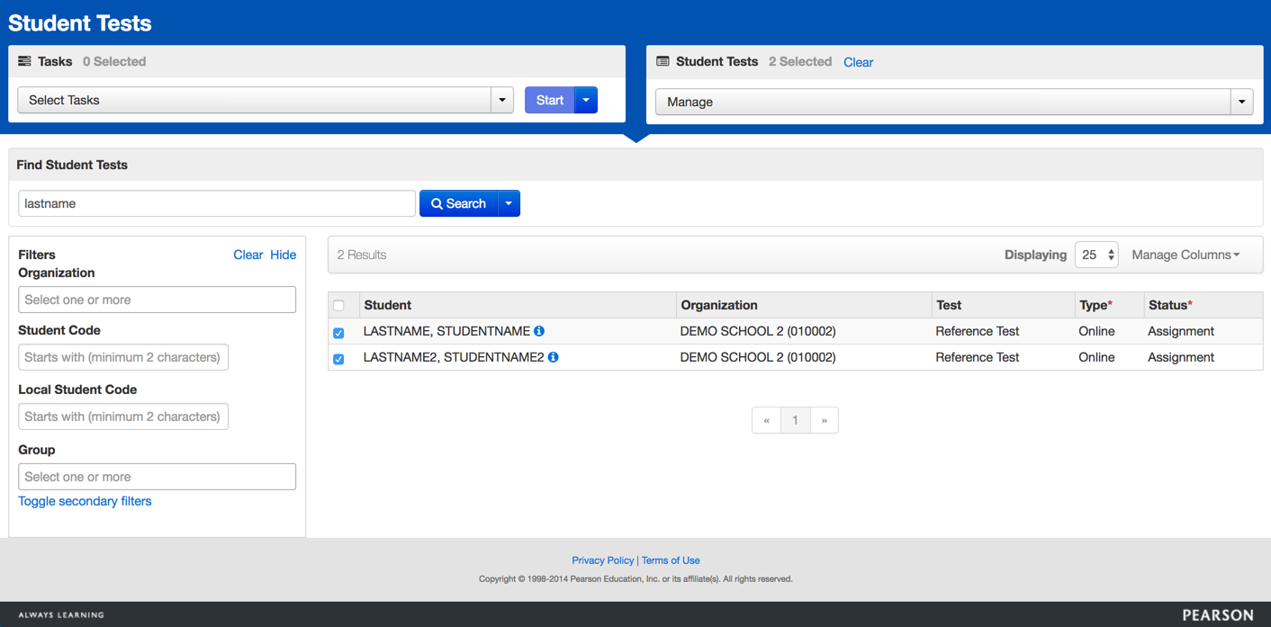The image size is (1271, 627).
Task: Click the Organization filter input field
Action: click(x=157, y=300)
